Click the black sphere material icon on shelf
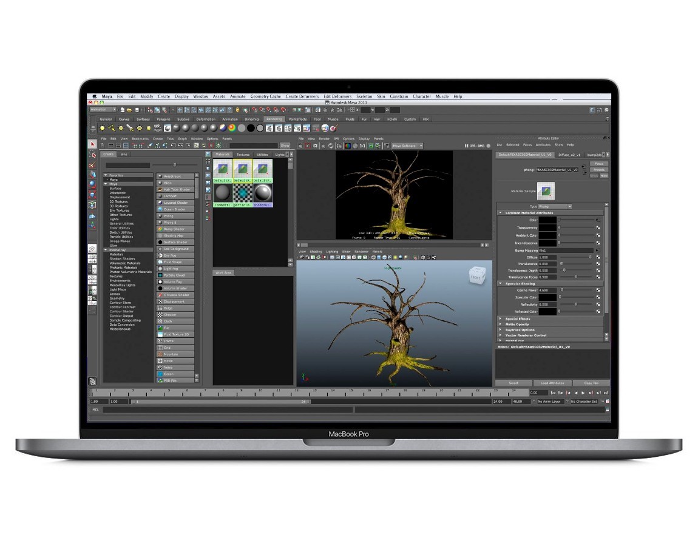698x546 pixels. tap(251, 128)
